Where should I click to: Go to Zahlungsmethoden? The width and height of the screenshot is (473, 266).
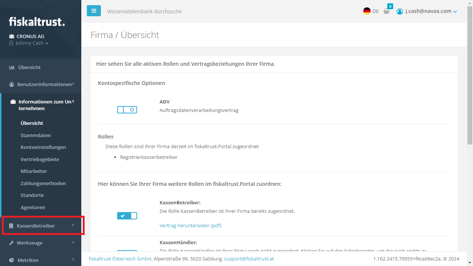[x=43, y=183]
